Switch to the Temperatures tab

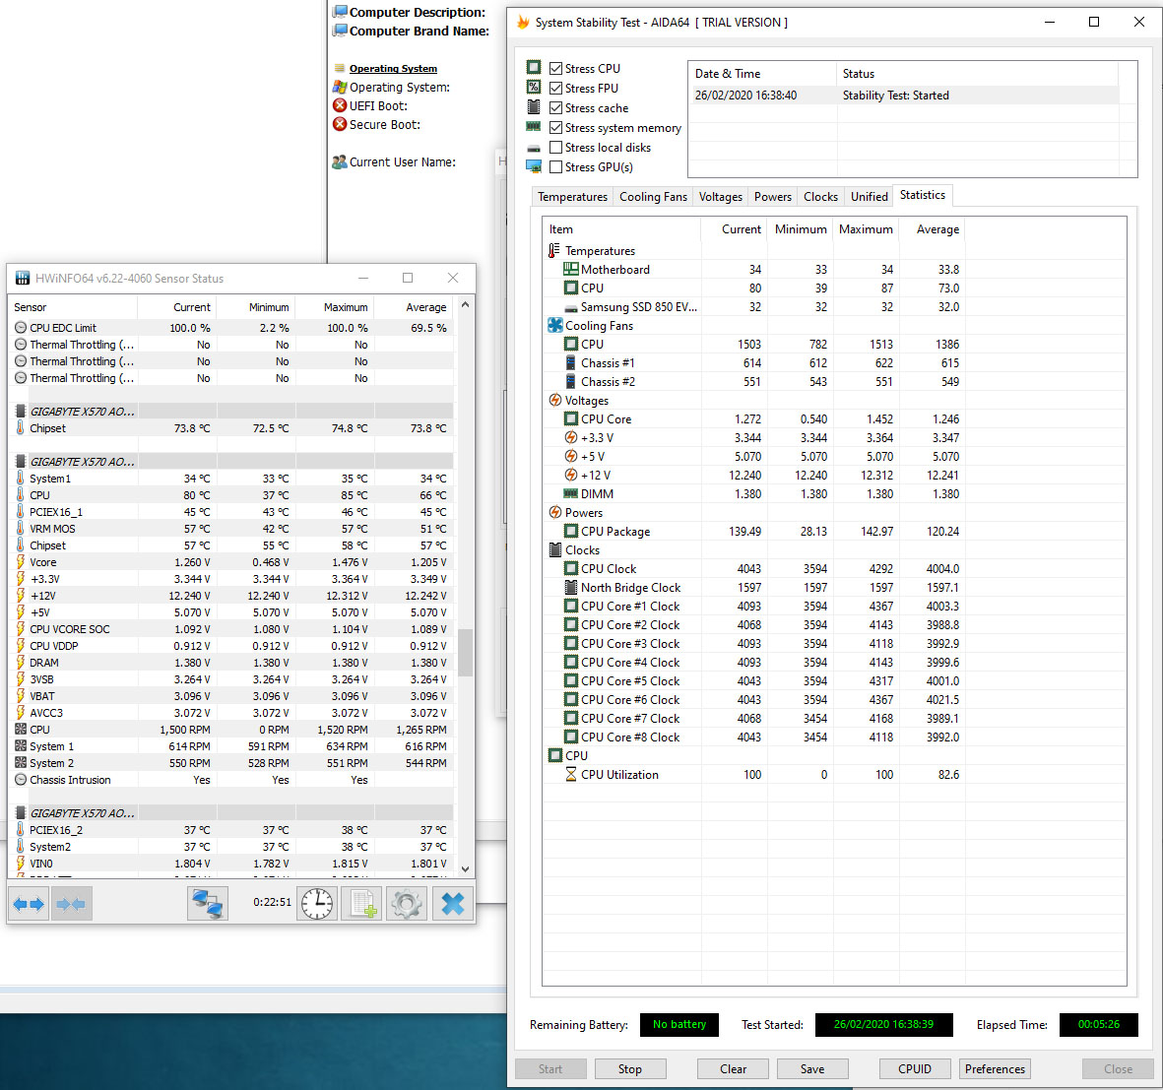pyautogui.click(x=572, y=197)
